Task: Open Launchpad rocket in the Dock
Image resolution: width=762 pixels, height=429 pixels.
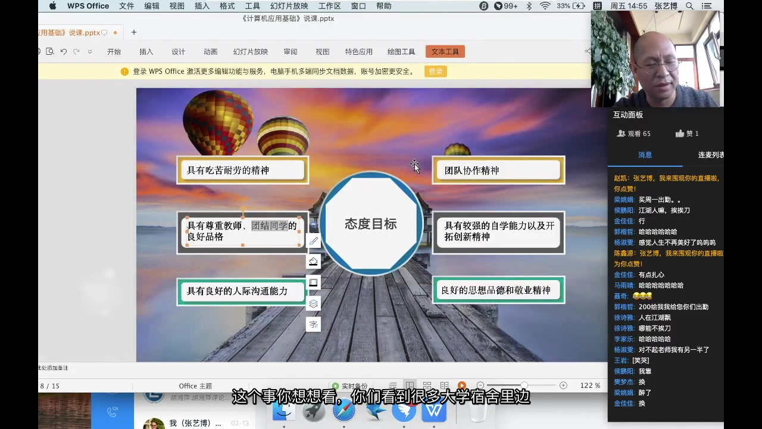Action: click(314, 410)
